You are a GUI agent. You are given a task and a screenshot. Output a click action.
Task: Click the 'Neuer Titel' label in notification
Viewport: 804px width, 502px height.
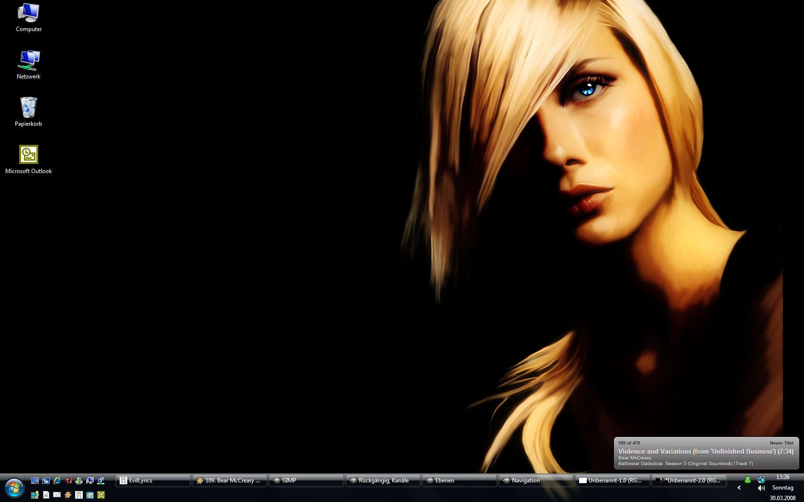tap(782, 443)
